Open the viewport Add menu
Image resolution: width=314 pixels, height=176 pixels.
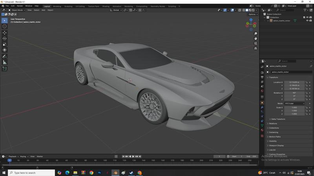pos(43,10)
